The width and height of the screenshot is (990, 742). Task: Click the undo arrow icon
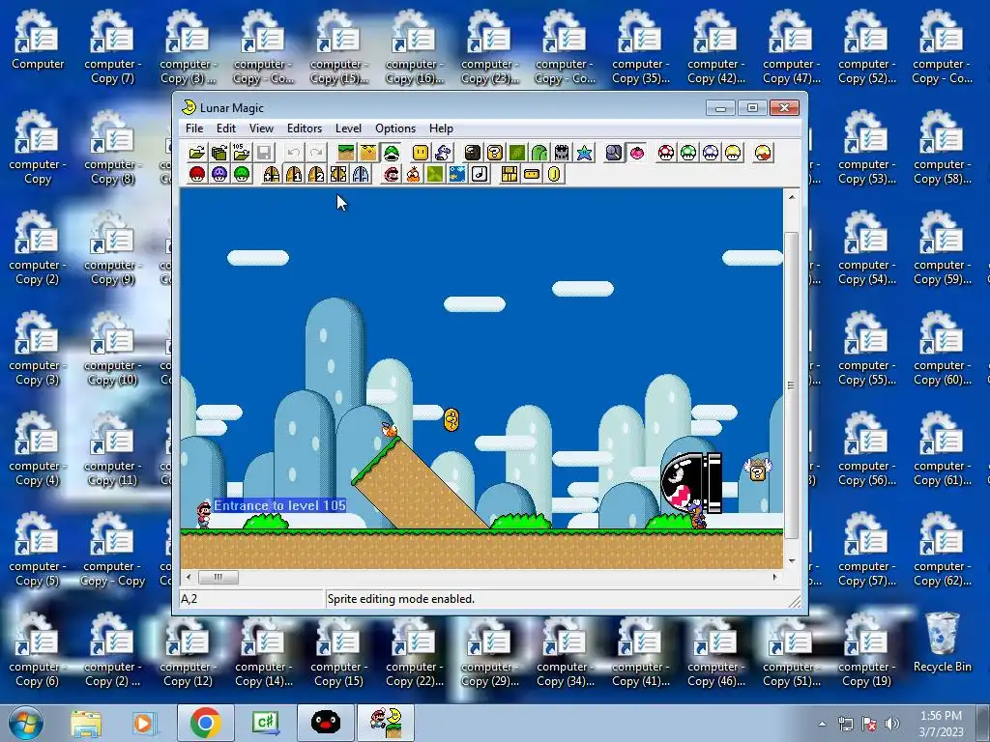coord(294,153)
